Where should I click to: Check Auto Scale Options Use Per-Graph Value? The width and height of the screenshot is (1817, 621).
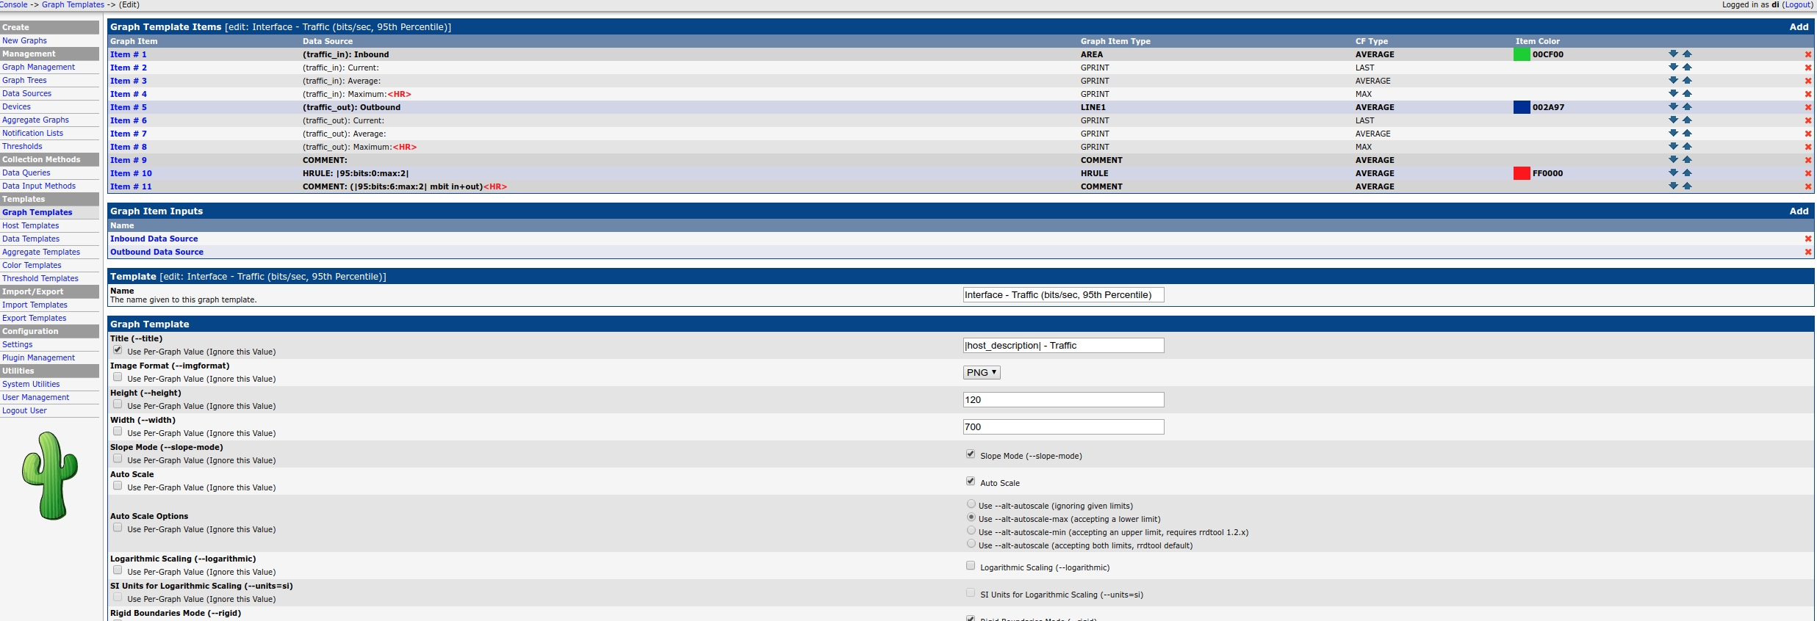pos(118,528)
